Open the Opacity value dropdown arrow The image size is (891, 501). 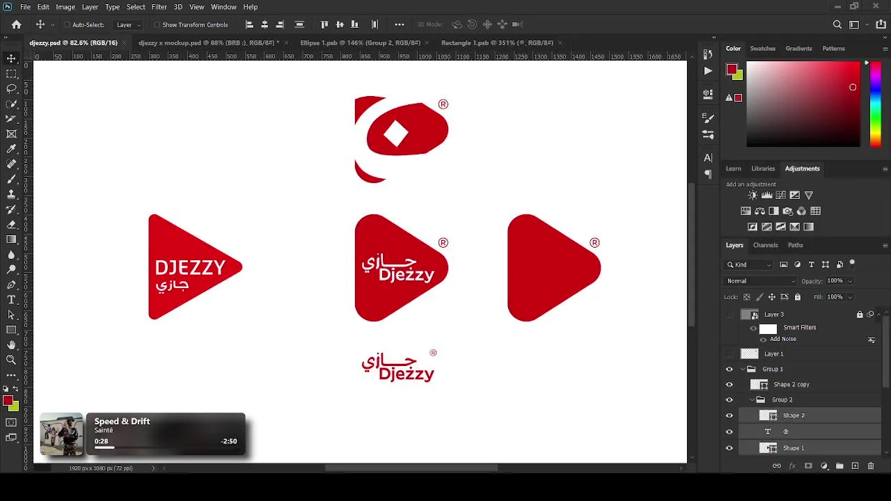[850, 281]
